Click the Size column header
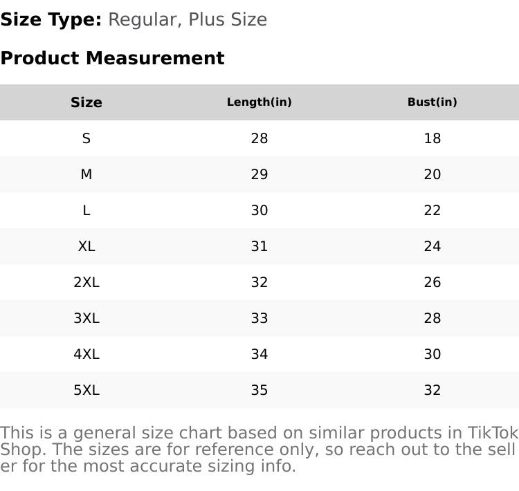 [x=86, y=102]
